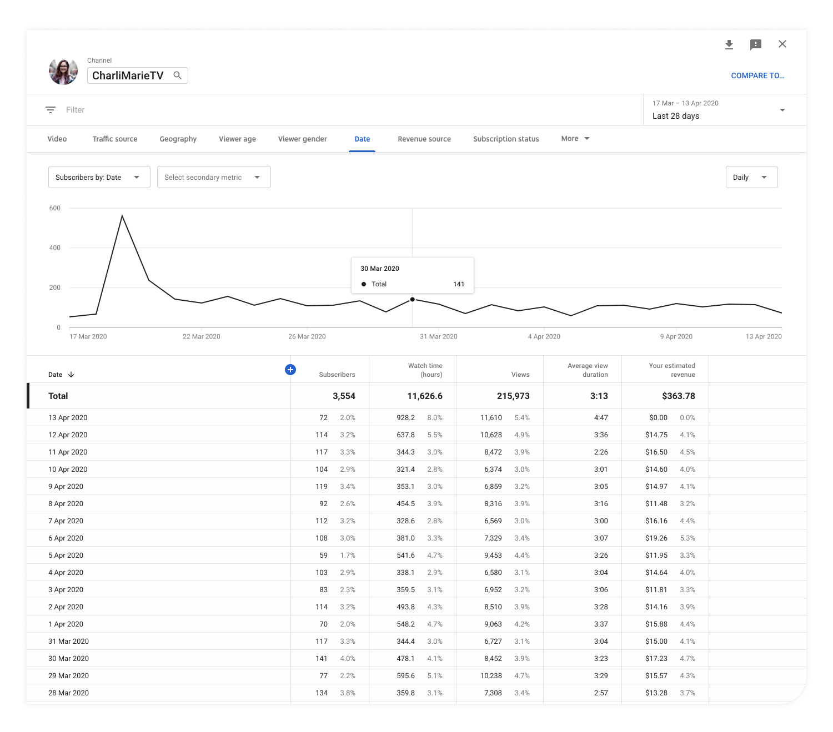Click total subscribers value 3,554

[x=344, y=396]
